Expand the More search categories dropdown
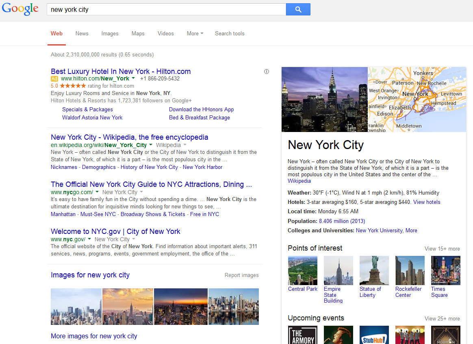 tap(195, 34)
